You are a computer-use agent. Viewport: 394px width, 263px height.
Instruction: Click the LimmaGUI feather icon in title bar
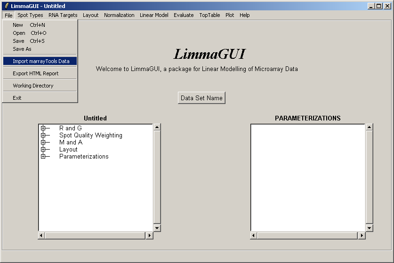(6, 6)
